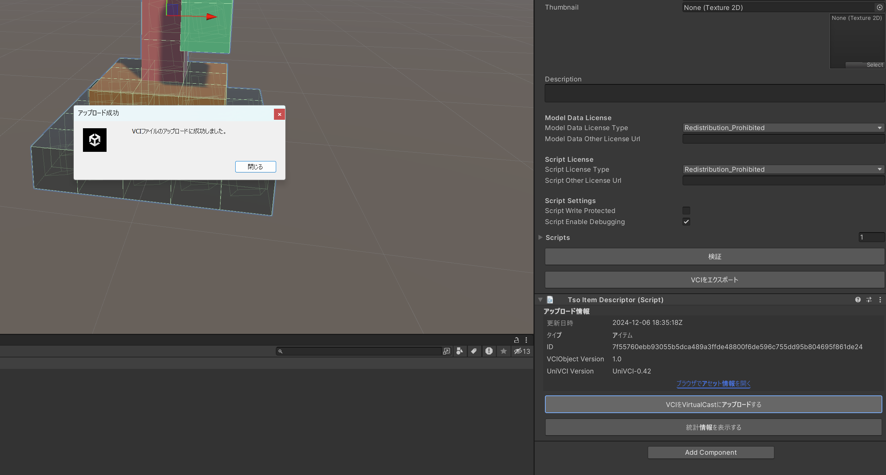The width and height of the screenshot is (886, 475).
Task: Open Unity Search from project search bar
Action: [x=447, y=351]
